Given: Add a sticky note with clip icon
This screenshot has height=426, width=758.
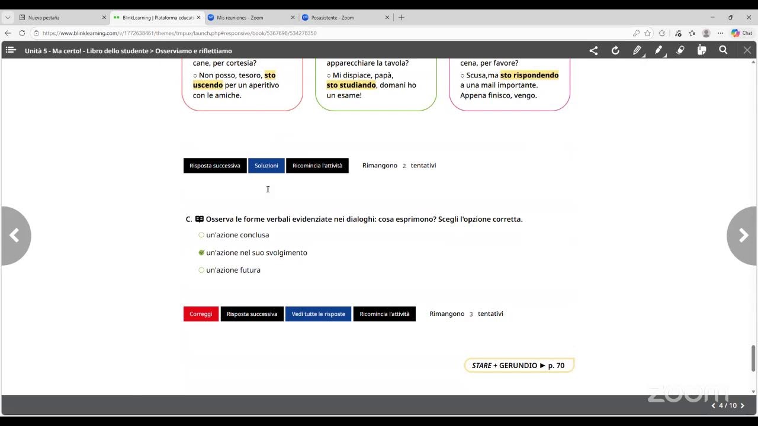Looking at the screenshot, I should [702, 51].
